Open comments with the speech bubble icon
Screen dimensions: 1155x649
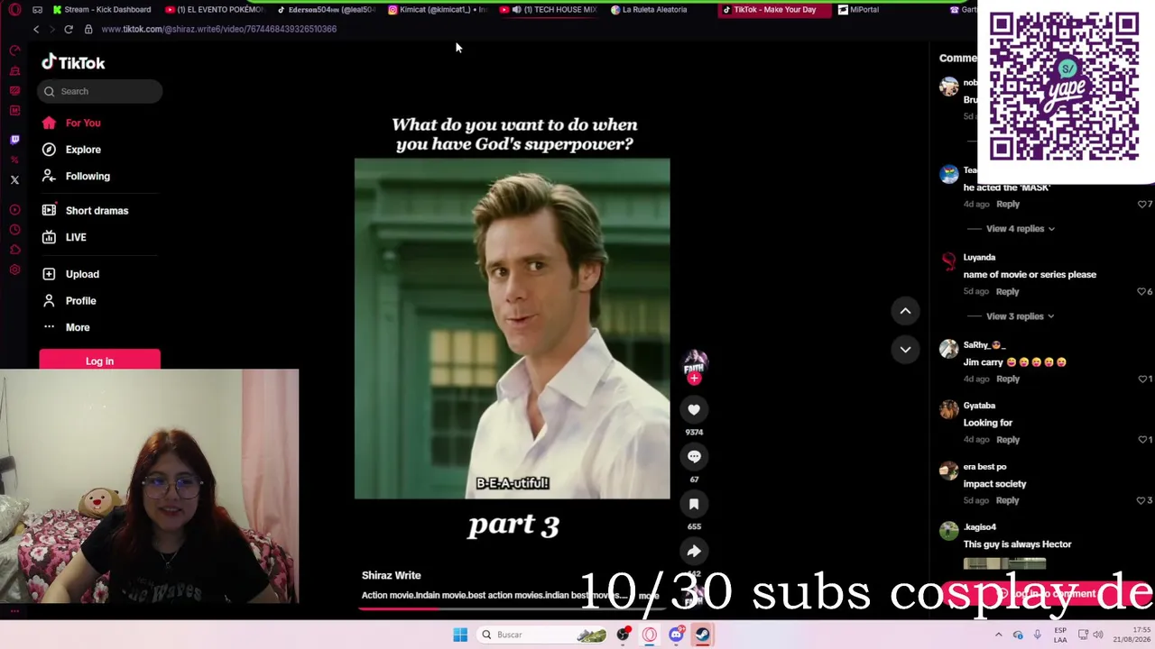pos(694,457)
